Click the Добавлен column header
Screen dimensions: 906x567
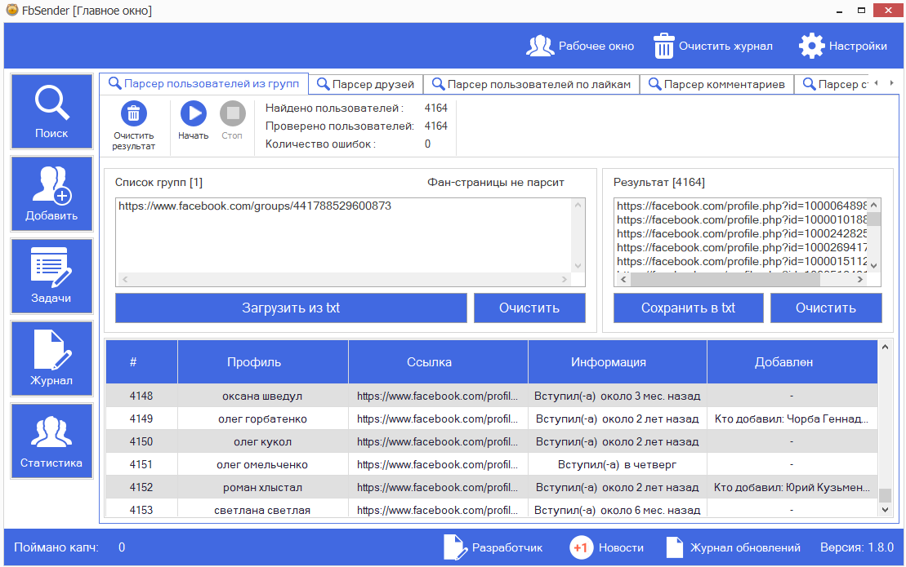click(792, 362)
